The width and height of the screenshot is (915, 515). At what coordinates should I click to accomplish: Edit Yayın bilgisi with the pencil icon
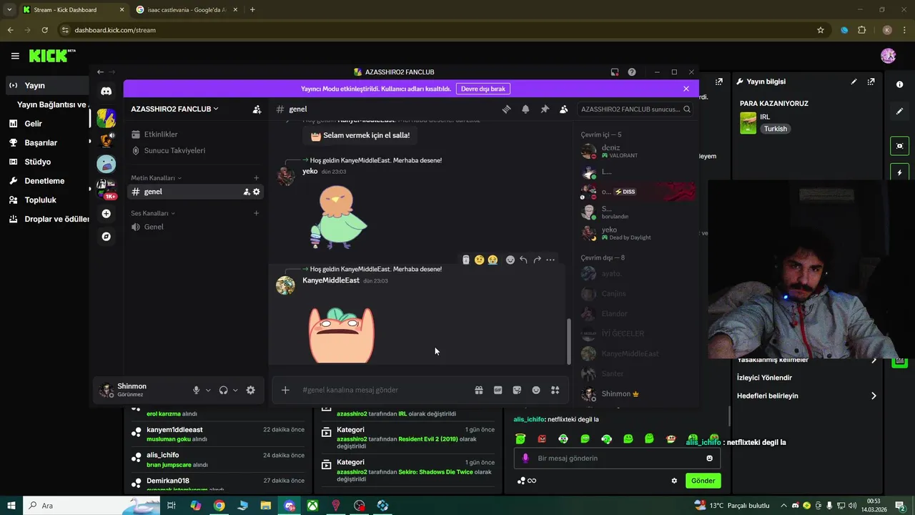(x=854, y=82)
